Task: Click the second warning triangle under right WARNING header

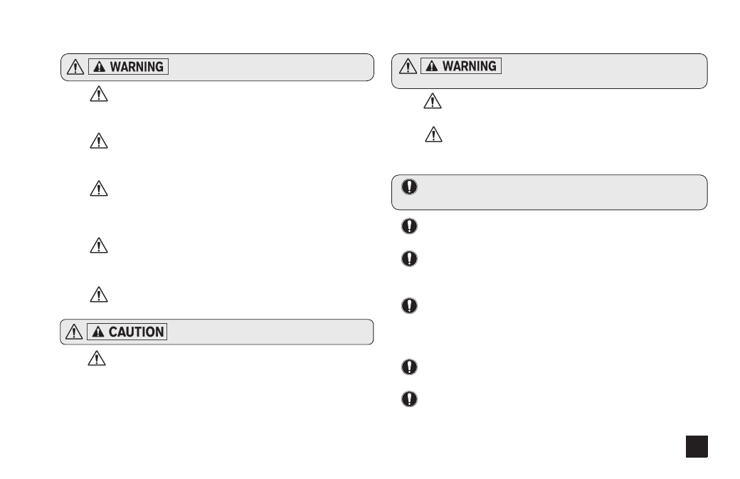Action: (x=434, y=135)
